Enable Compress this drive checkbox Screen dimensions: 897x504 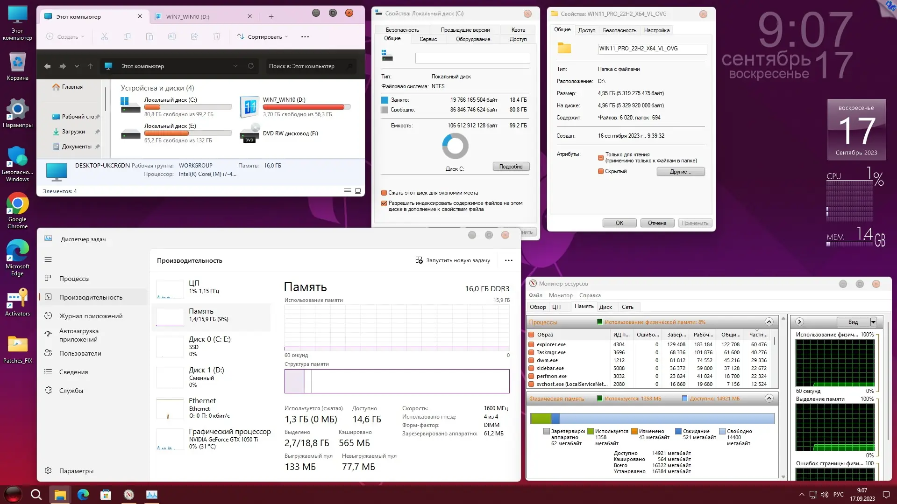click(384, 193)
